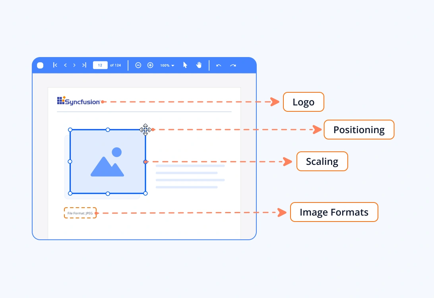Select the Positioning callout label
Viewport: 434px width, 298px height.
tap(359, 130)
